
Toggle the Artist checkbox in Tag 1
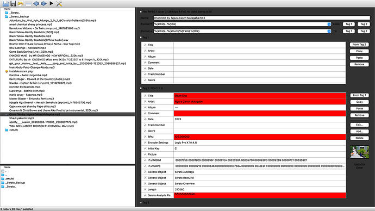click(145, 51)
